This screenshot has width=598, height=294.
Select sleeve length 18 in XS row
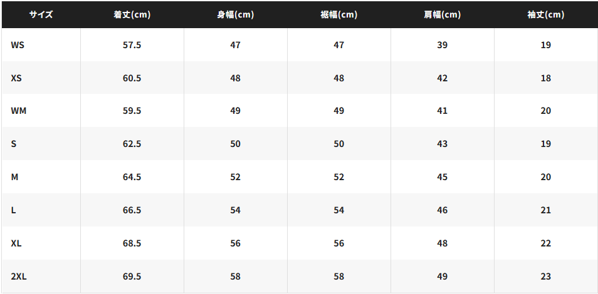coord(546,78)
